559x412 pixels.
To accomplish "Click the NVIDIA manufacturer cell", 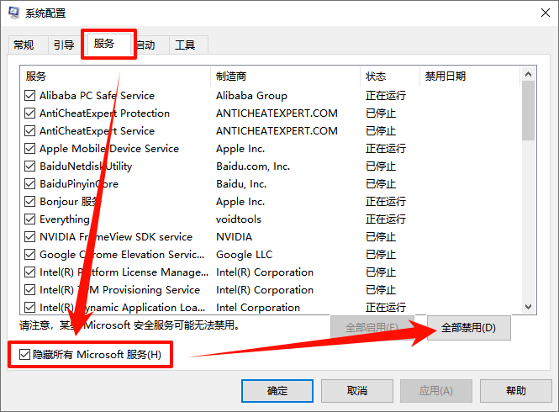I will pyautogui.click(x=234, y=237).
